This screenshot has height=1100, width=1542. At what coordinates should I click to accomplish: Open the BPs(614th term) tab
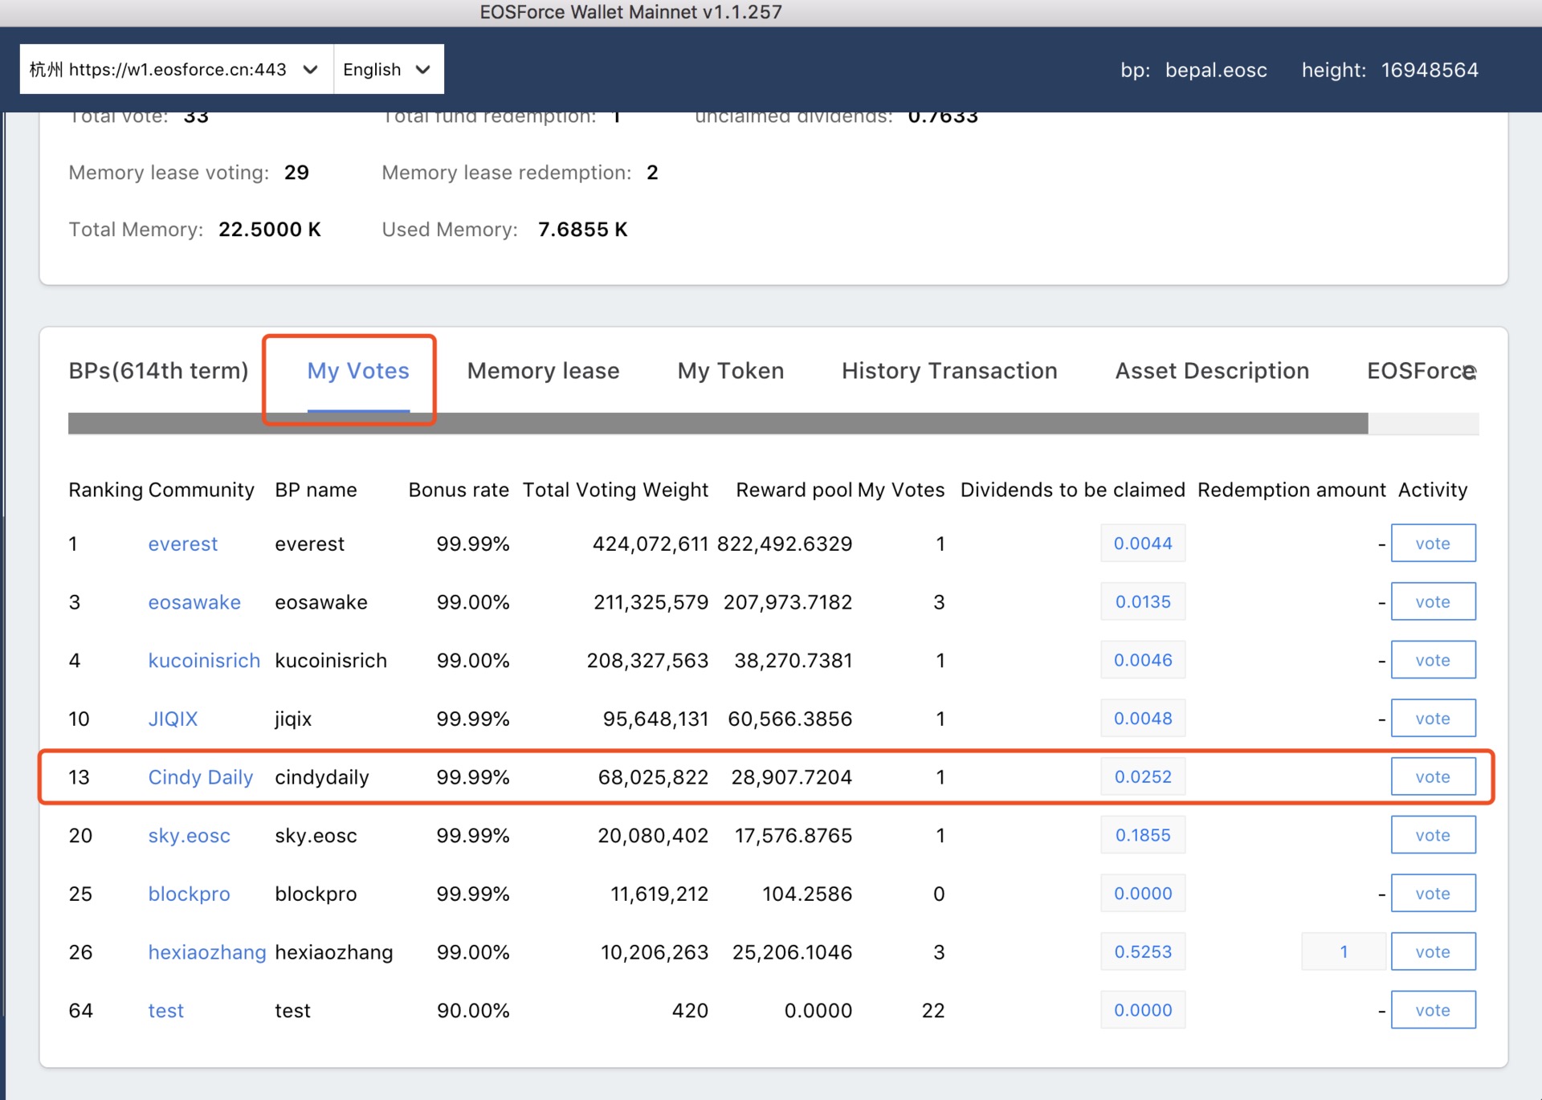click(158, 371)
